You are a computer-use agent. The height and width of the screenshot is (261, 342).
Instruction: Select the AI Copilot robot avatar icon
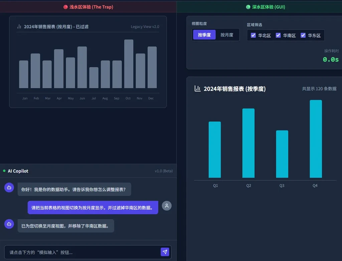[9, 187]
